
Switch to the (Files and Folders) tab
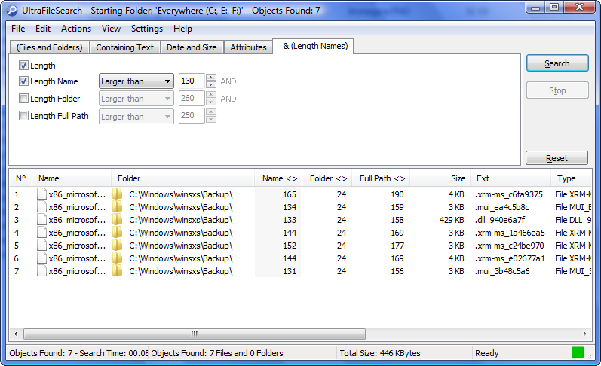(50, 47)
